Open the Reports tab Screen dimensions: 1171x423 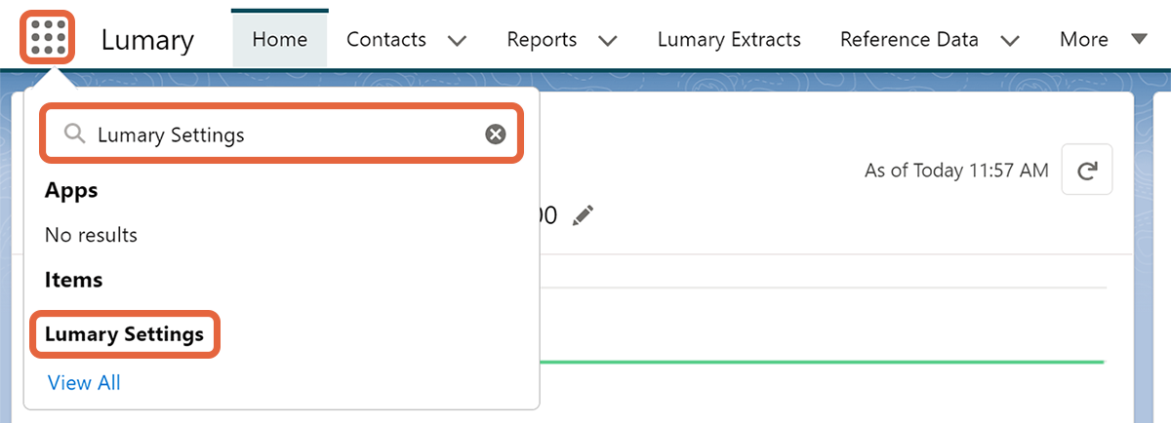[x=542, y=40]
